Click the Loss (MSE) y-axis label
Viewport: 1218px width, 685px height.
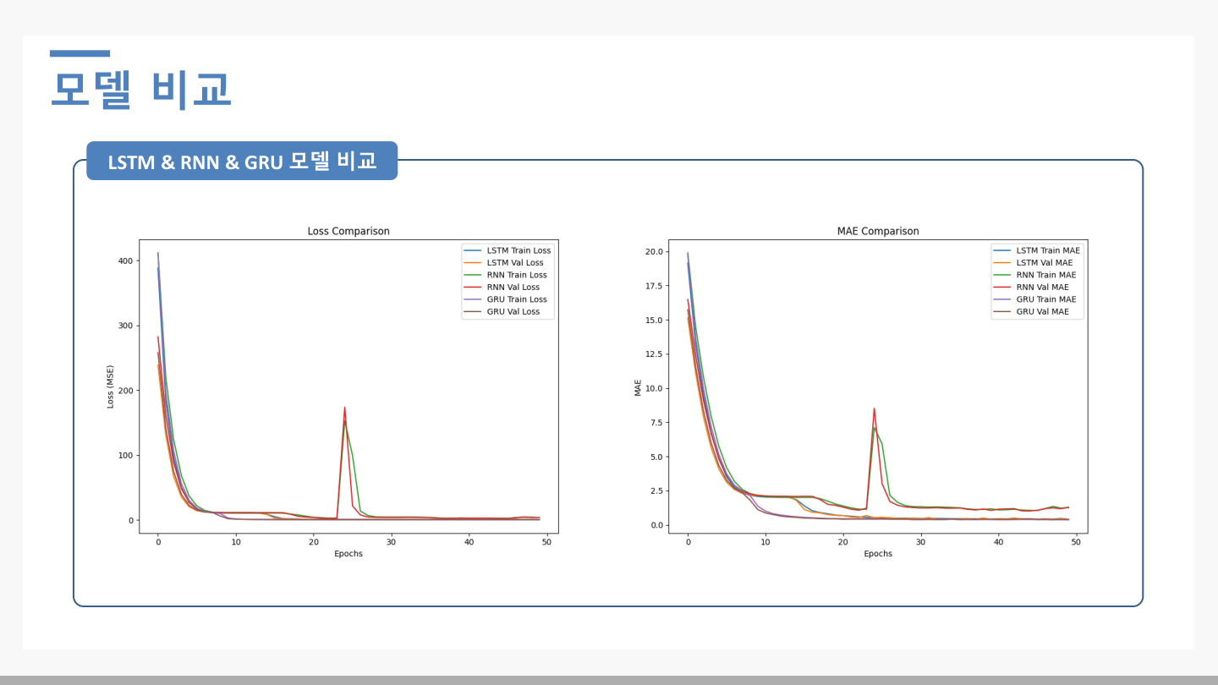tap(110, 386)
